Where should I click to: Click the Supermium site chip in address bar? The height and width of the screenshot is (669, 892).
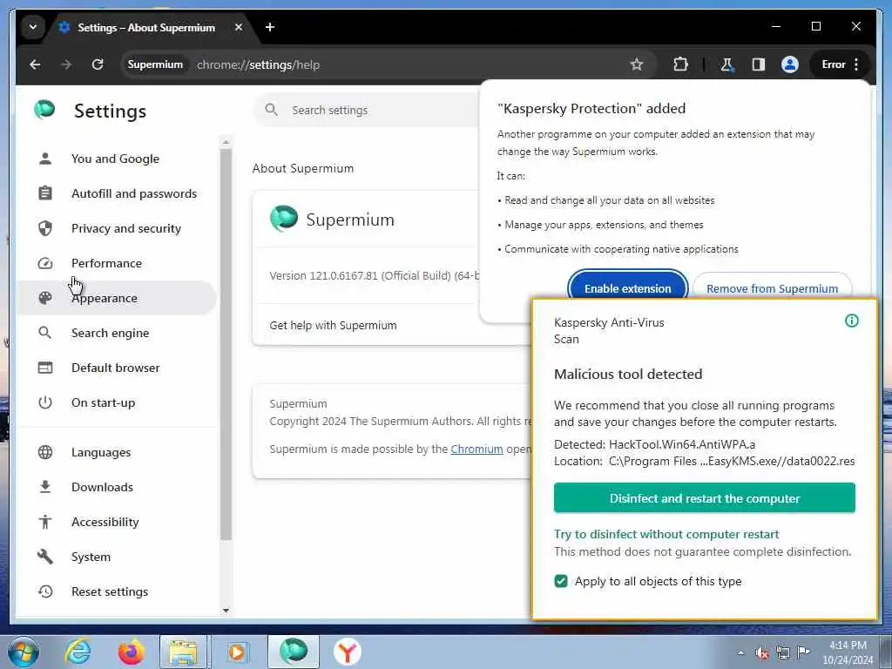(x=155, y=64)
